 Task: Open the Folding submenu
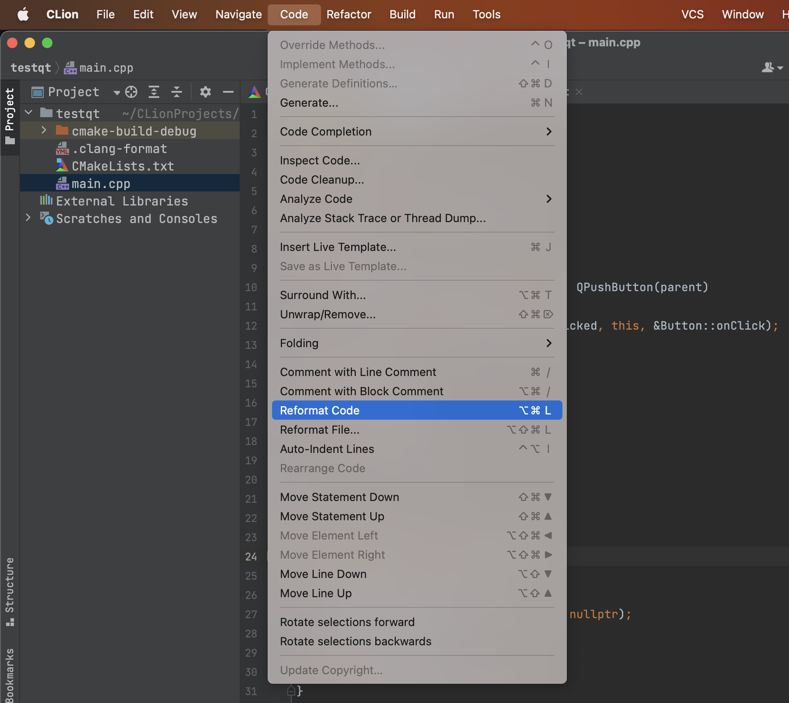(x=299, y=343)
